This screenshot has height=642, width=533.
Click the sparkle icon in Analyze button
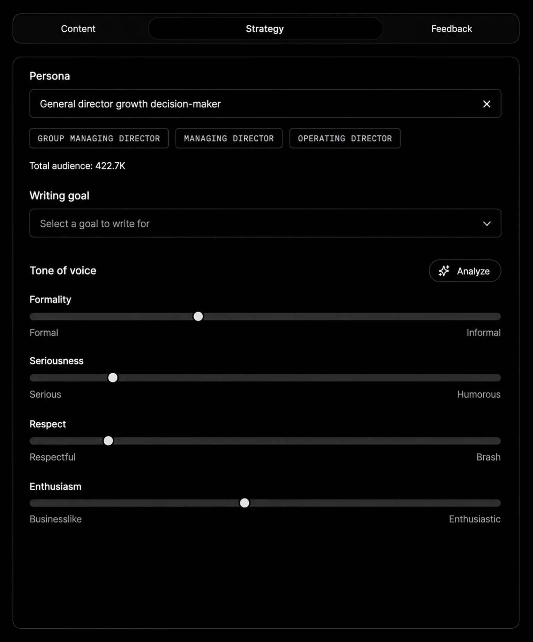coord(444,271)
